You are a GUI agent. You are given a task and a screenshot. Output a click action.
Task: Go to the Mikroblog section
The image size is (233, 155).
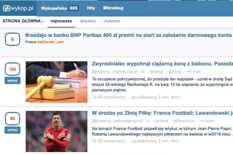113,8
